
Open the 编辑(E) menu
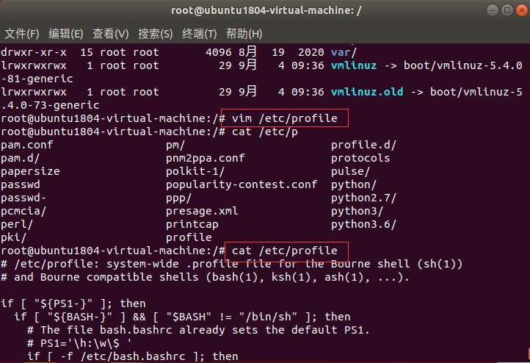pyautogui.click(x=66, y=34)
